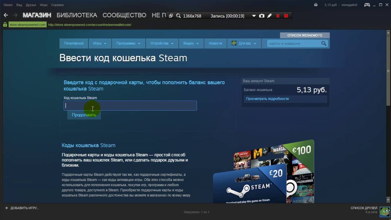Viewport: 391px width, 220px height.
Task: Open the Друзья menu
Action: click(31, 5)
